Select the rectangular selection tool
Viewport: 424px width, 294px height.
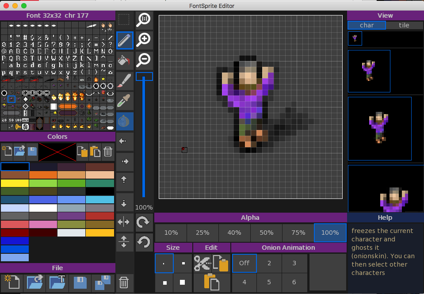[124, 19]
